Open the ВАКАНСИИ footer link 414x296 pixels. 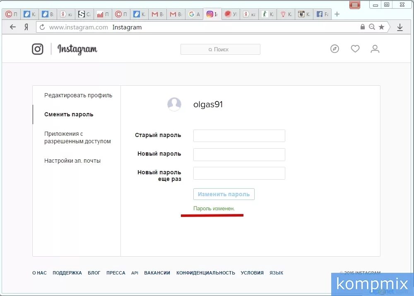[x=157, y=273]
